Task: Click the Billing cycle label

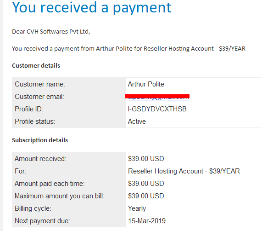Action: tap(33, 208)
